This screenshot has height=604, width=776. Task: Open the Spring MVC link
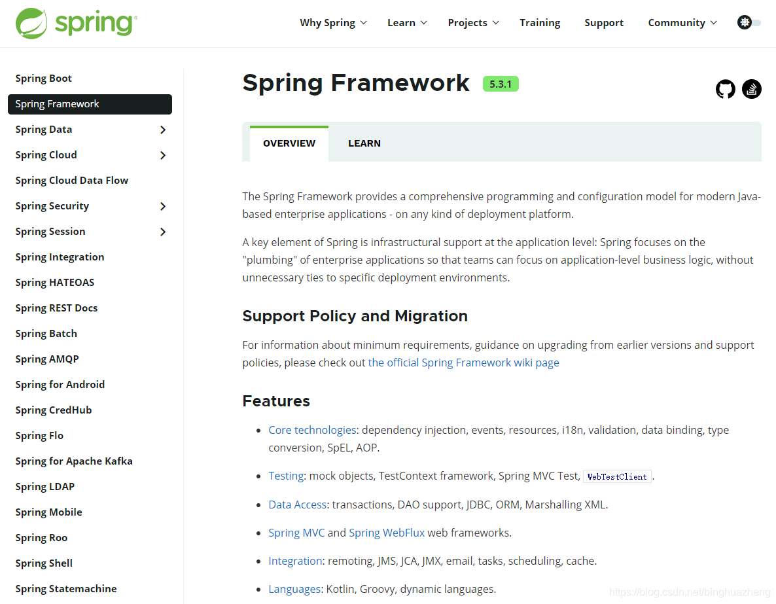pyautogui.click(x=296, y=533)
